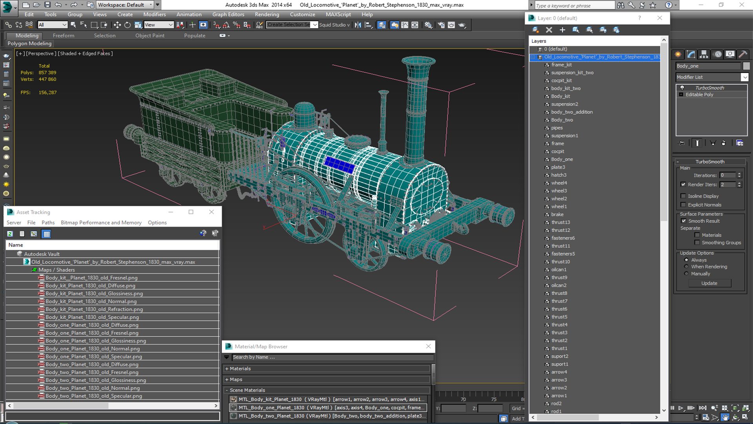Image resolution: width=753 pixels, height=424 pixels.
Task: Click Delete layer X icon
Action: (549, 30)
